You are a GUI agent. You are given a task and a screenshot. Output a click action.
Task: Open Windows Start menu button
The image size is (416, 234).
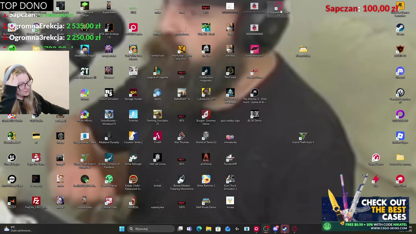point(122,229)
